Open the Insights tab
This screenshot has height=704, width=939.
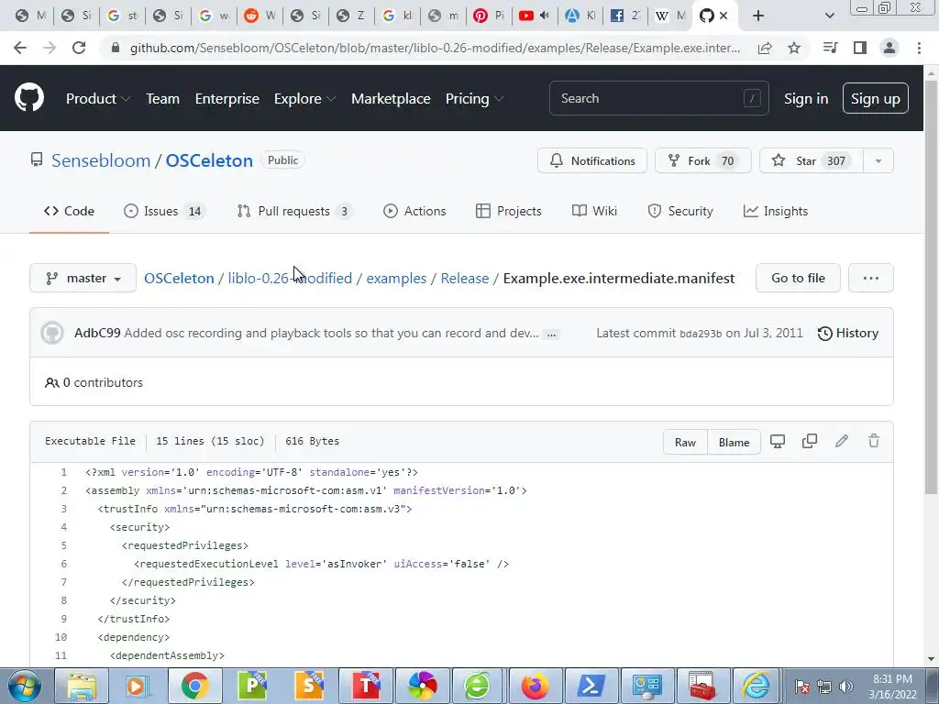(776, 212)
